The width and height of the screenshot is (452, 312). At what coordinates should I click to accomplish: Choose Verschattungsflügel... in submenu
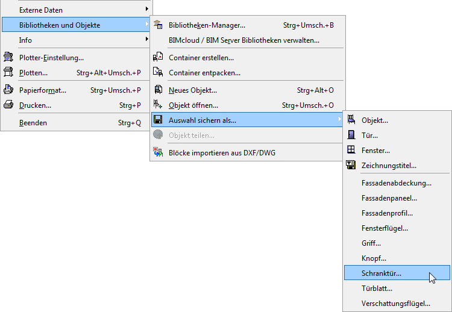tap(397, 304)
